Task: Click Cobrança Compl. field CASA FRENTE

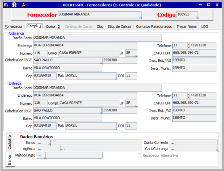Action: point(89,53)
